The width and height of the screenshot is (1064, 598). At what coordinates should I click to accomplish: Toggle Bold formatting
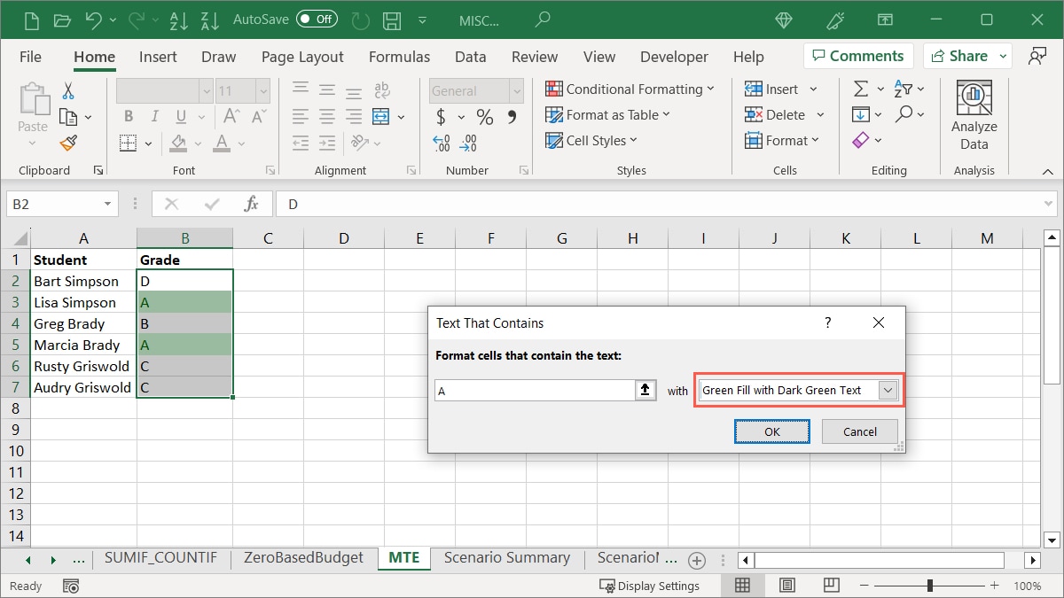128,116
